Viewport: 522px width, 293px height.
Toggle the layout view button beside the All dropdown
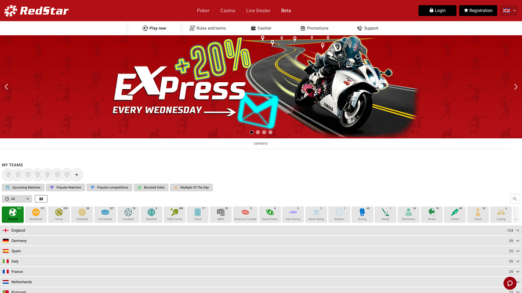point(41,199)
